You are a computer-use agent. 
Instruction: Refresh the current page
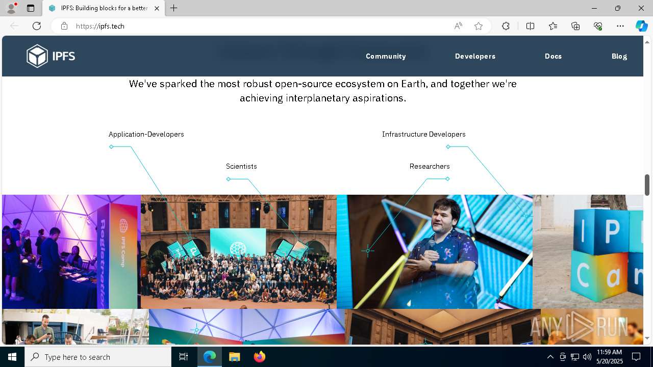click(37, 26)
